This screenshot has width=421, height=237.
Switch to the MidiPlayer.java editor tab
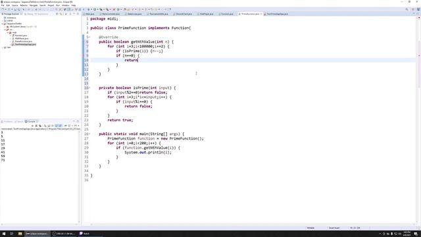point(206,14)
